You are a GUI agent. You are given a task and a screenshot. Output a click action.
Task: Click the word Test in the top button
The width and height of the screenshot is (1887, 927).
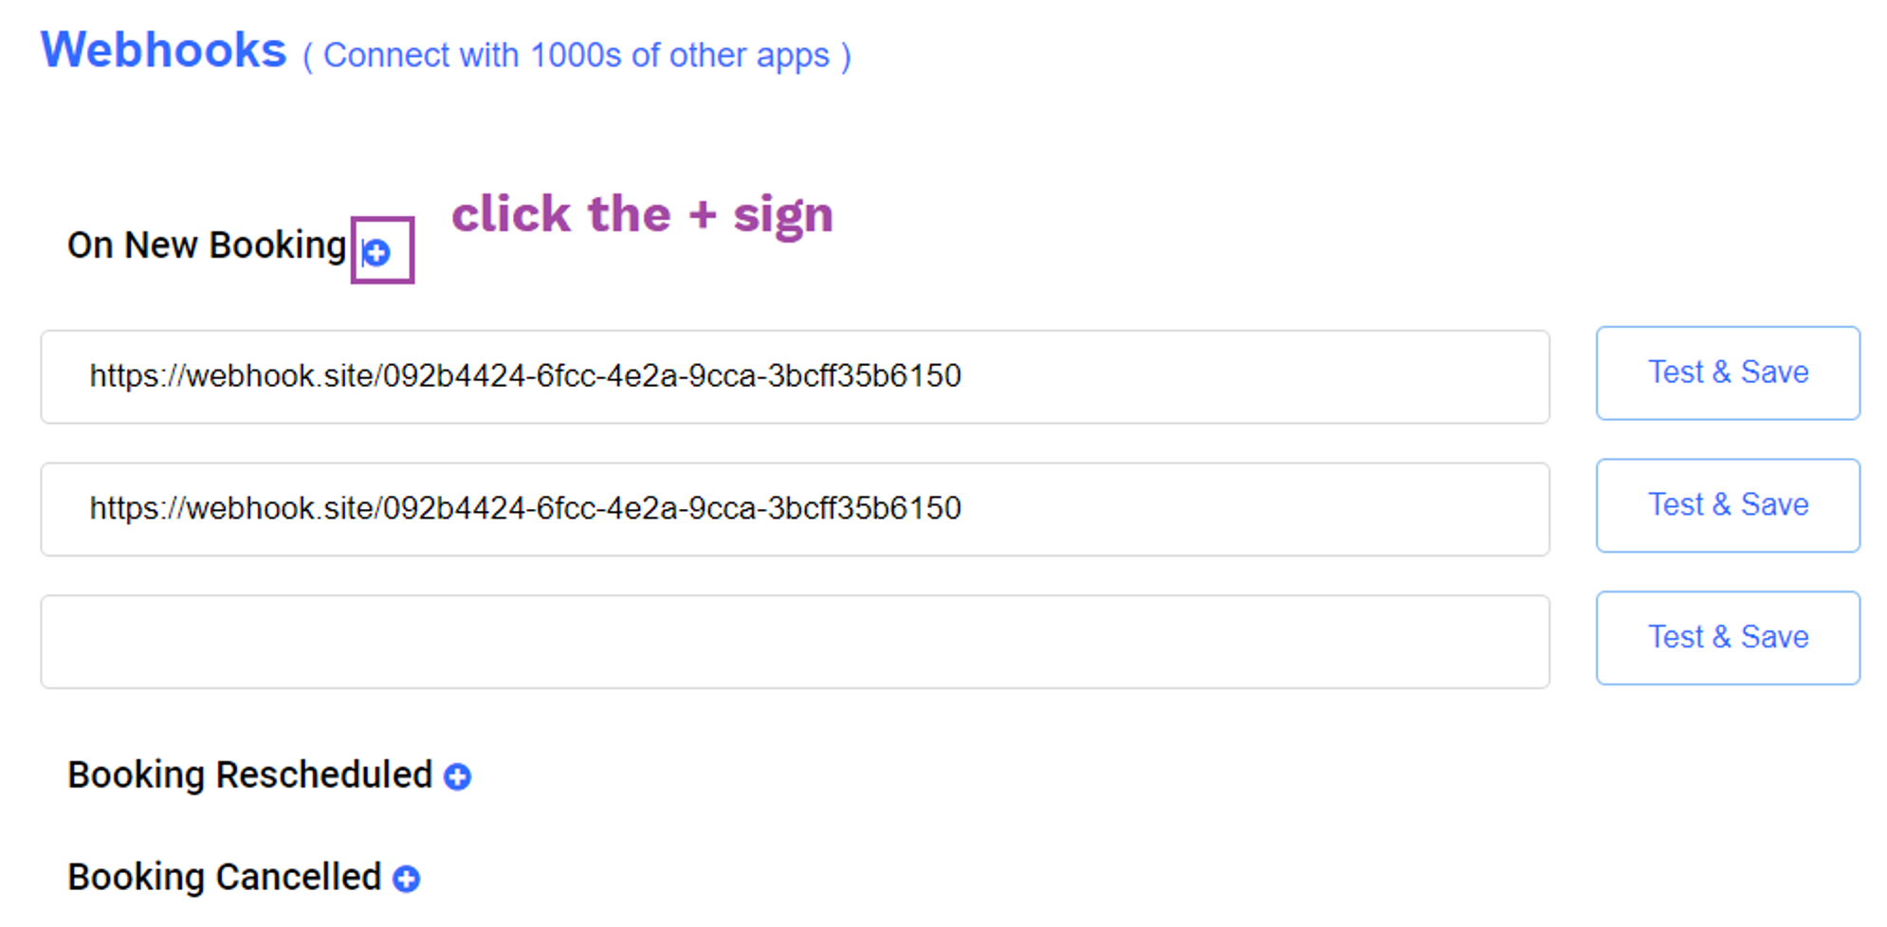coord(1676,373)
